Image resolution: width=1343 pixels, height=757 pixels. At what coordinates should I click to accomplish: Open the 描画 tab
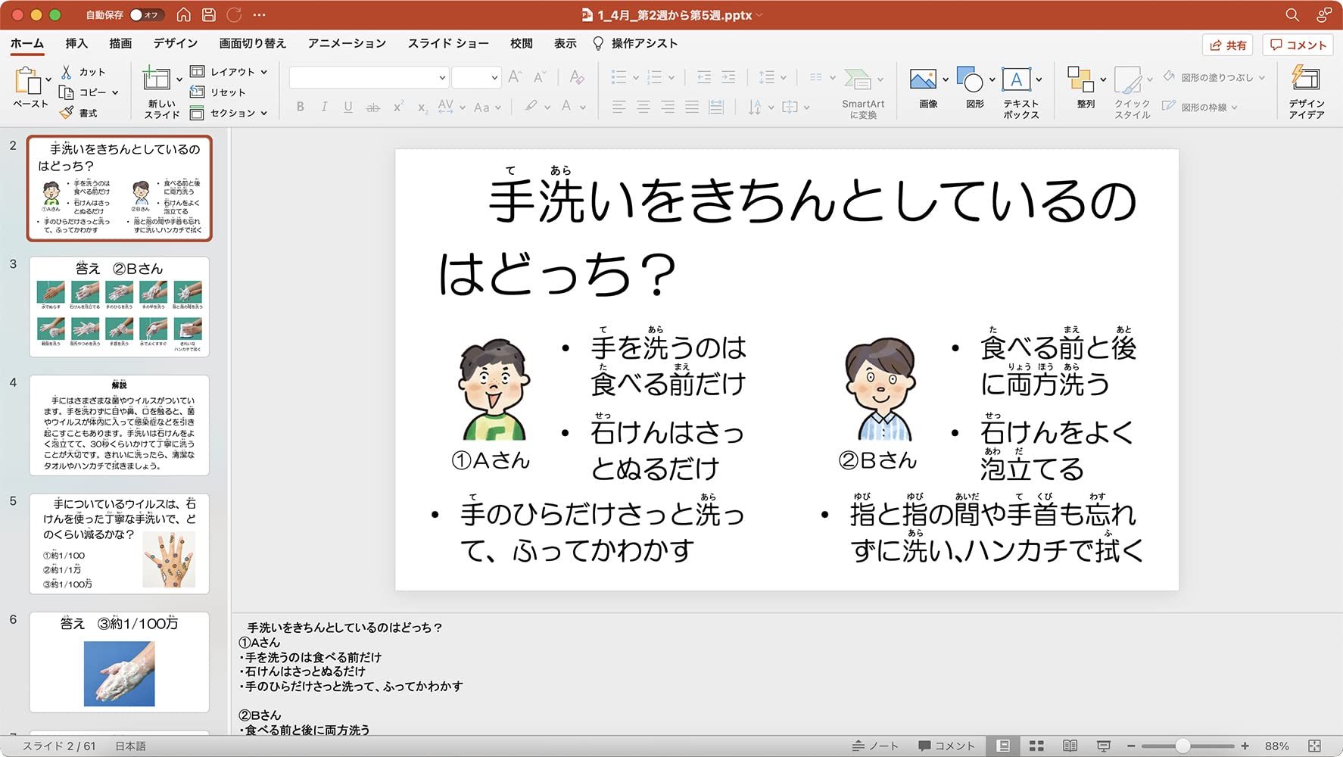[120, 43]
